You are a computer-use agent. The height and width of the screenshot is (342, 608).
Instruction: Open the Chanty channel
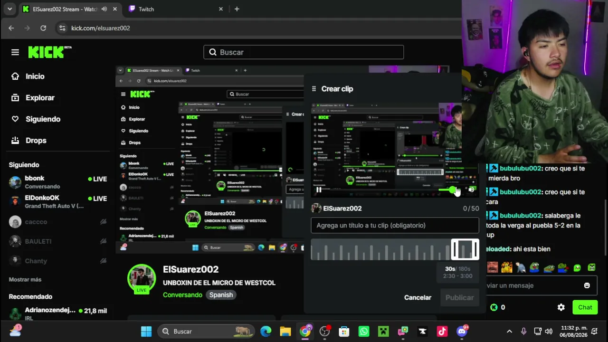58,261
